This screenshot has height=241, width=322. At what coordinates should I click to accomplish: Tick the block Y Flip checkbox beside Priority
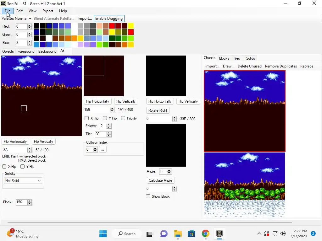pos(105,118)
